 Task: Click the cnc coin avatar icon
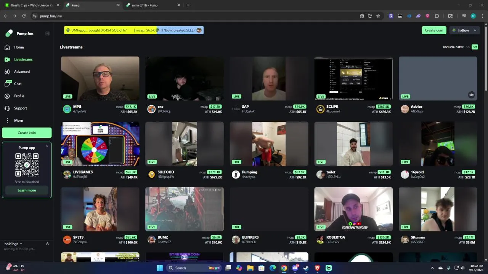(x=151, y=109)
